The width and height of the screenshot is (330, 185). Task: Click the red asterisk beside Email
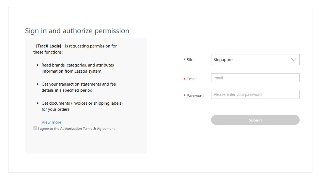point(184,79)
